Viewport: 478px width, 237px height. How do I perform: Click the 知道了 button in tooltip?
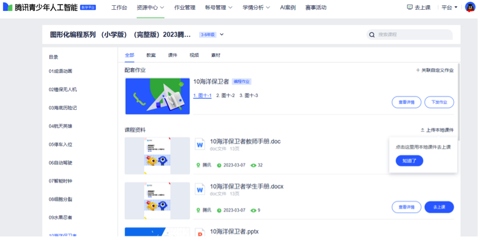[409, 161]
